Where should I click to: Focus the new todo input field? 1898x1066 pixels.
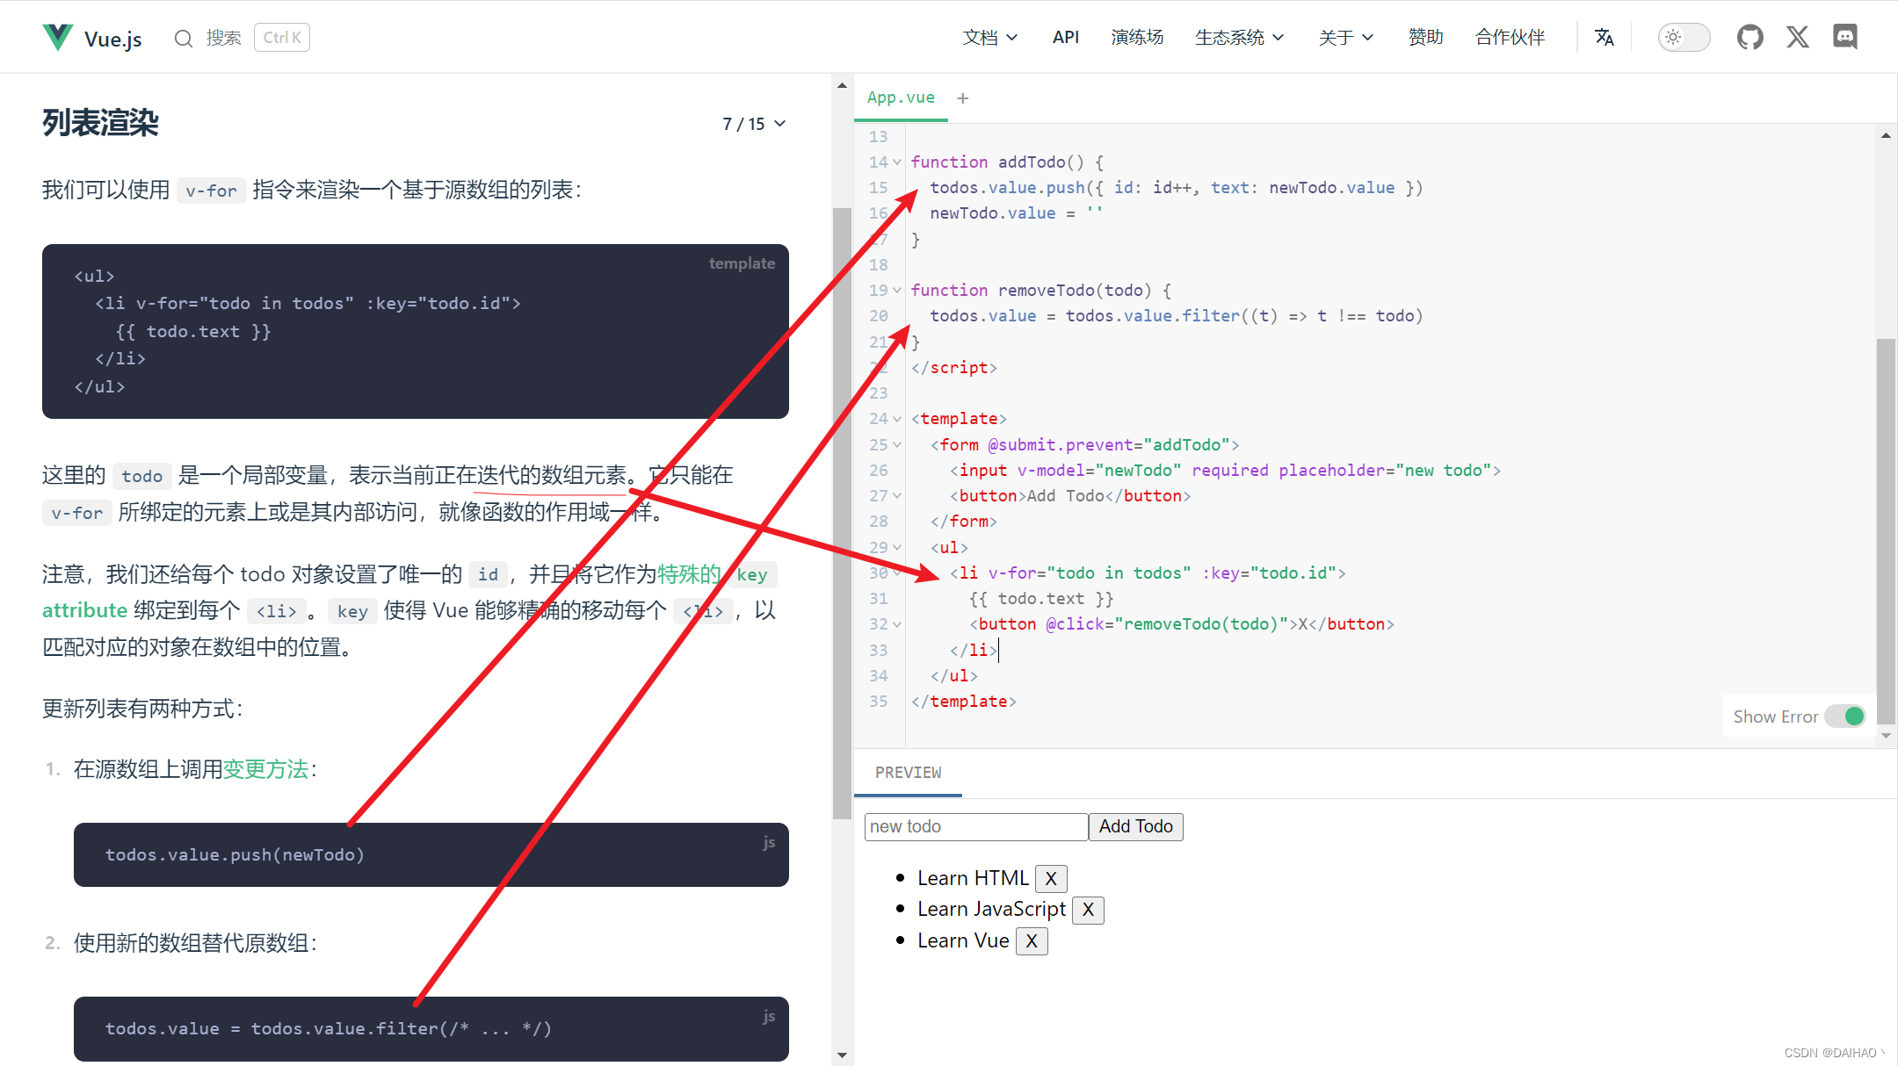pyautogui.click(x=976, y=826)
